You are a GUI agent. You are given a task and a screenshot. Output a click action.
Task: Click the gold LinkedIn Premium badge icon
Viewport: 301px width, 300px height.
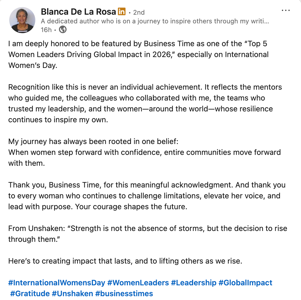tap(121, 12)
